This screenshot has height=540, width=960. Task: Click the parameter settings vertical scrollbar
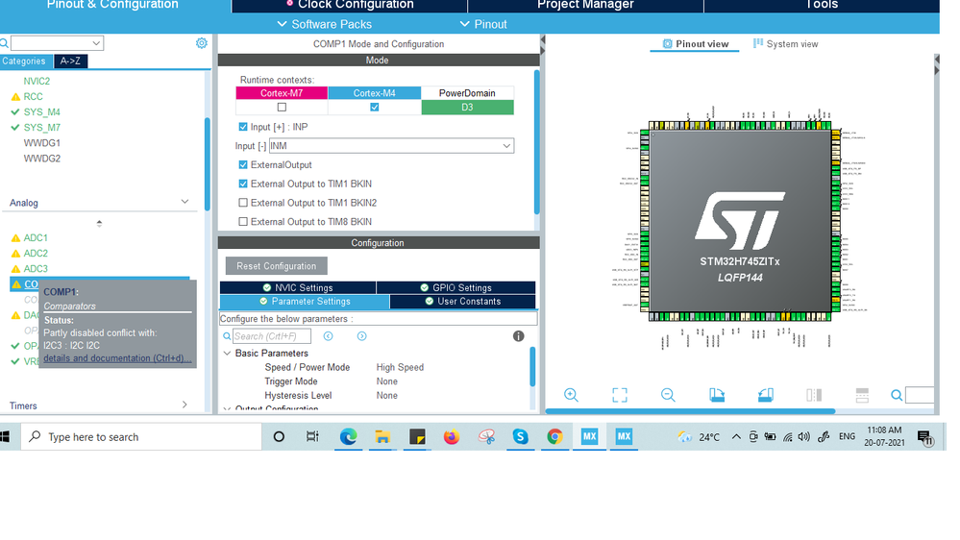532,367
